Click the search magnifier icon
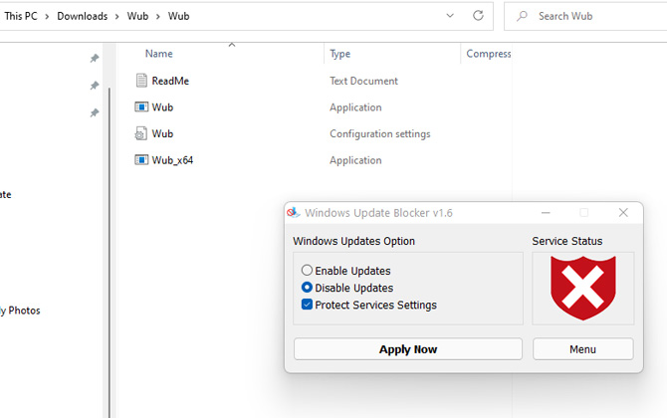This screenshot has width=667, height=418. (522, 16)
